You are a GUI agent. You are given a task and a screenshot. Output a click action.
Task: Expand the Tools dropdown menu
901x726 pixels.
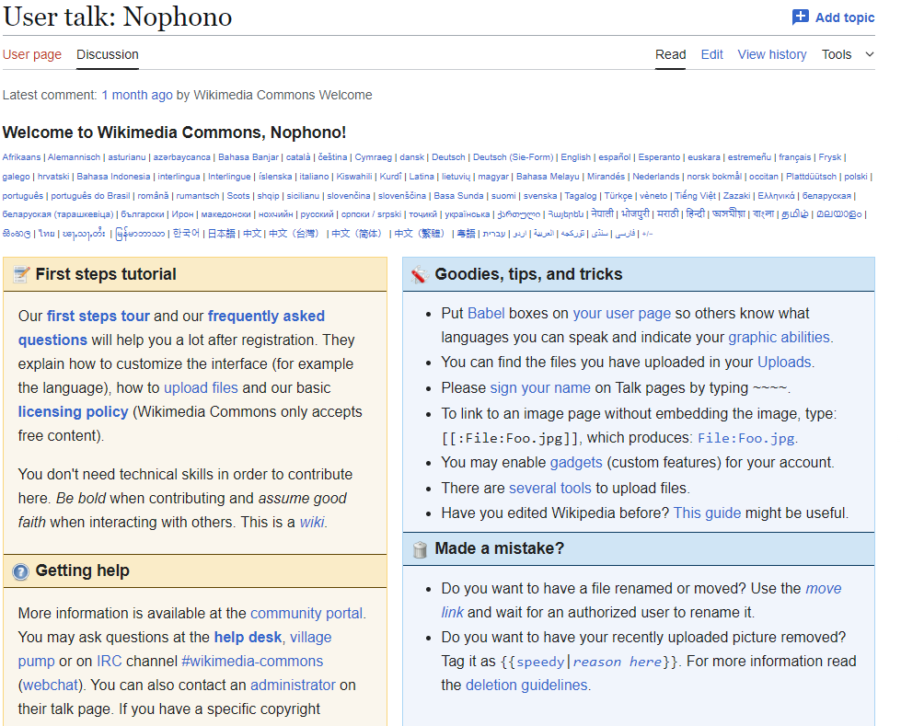(848, 54)
